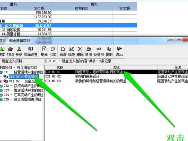Select tree node CI1.01 - 现金流入
188x141 pixels.
click(23, 77)
